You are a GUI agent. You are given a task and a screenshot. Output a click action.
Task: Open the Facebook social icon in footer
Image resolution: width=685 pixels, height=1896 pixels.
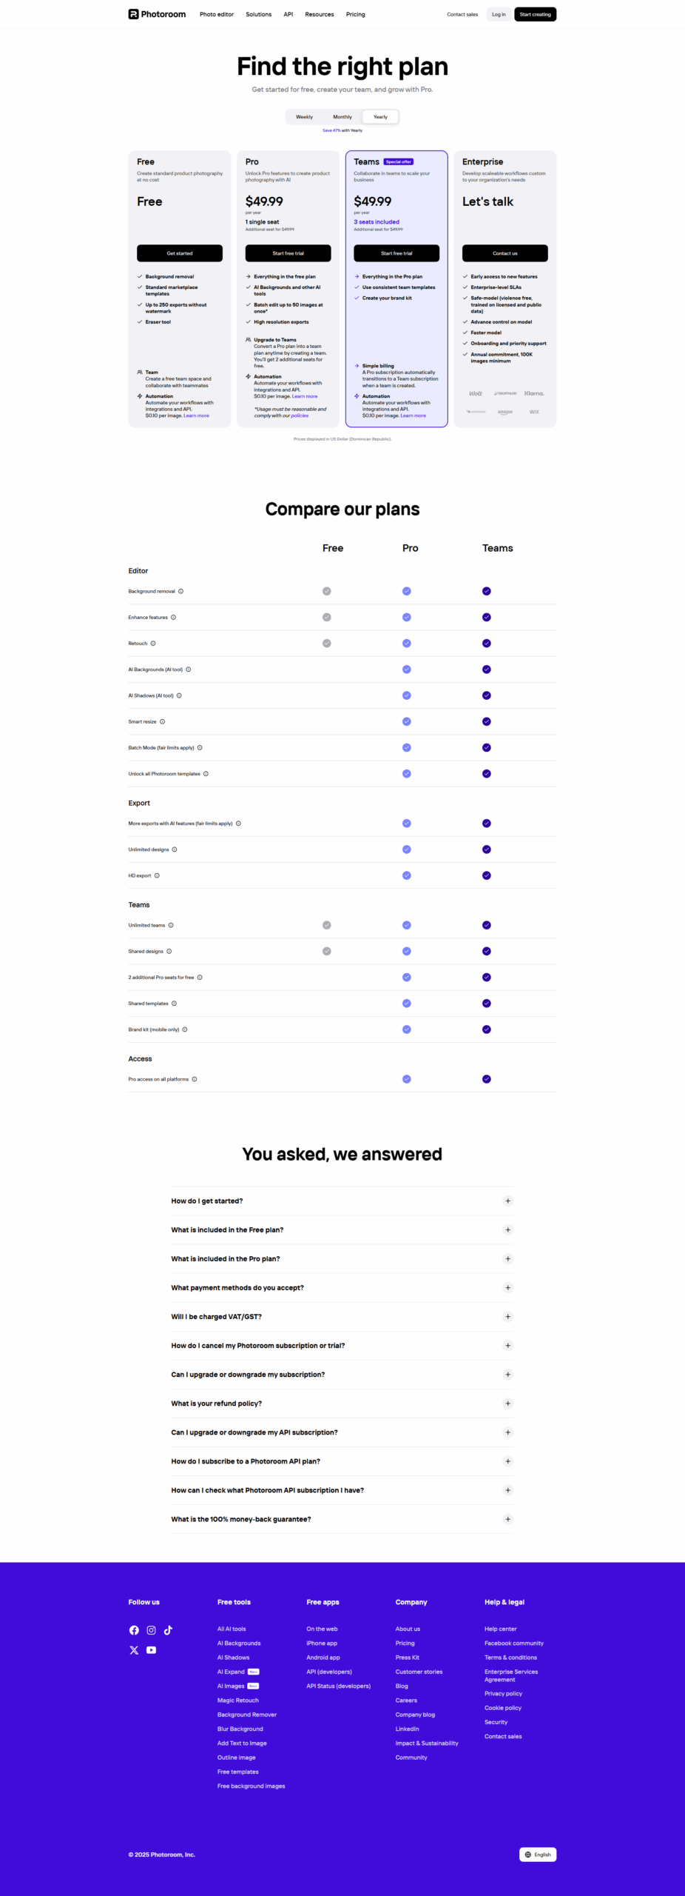(134, 1630)
